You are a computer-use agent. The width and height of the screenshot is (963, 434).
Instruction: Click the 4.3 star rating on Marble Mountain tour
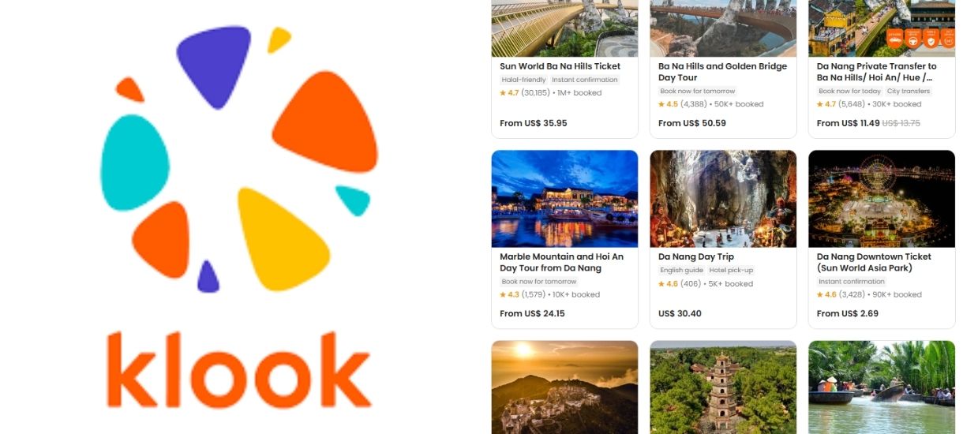pos(509,294)
